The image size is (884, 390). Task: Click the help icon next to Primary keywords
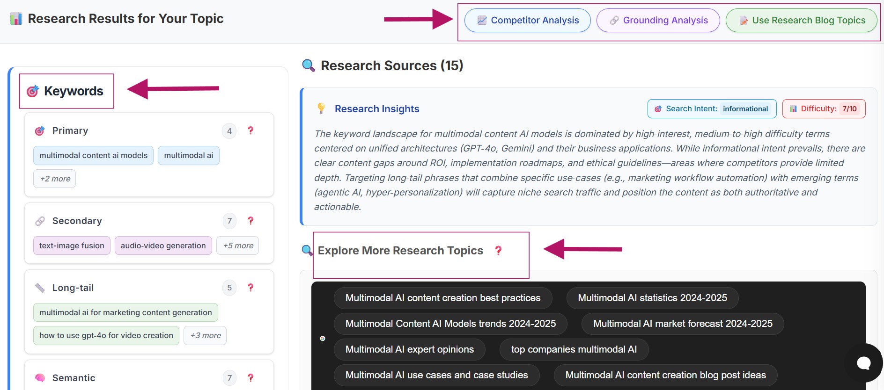click(x=250, y=130)
